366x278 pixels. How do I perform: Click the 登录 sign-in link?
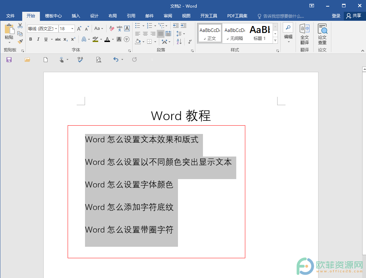click(x=336, y=16)
